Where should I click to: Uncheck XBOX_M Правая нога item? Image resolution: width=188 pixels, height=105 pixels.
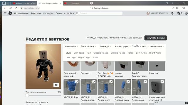94,82
